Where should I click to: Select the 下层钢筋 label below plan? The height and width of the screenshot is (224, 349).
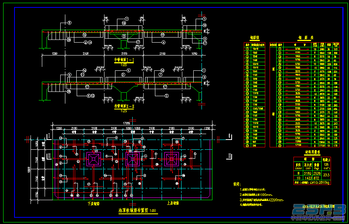pos(93,203)
